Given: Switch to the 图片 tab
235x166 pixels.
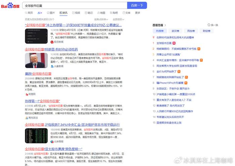Looking at the screenshot, I should pyautogui.click(x=51, y=13).
